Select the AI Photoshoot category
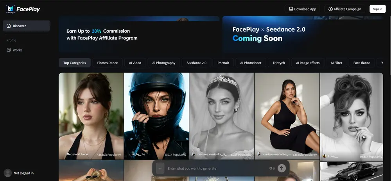Image resolution: width=391 pixels, height=181 pixels. pyautogui.click(x=251, y=63)
